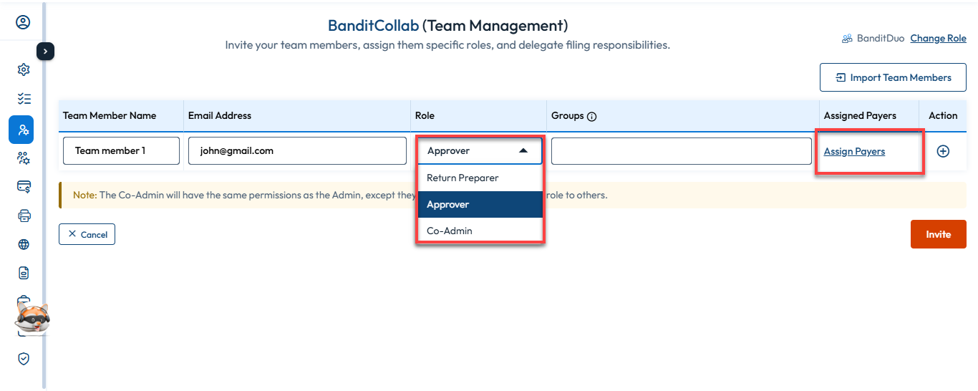The height and width of the screenshot is (391, 978).
Task: Select the highlighted Approver option in list
Action: [480, 204]
